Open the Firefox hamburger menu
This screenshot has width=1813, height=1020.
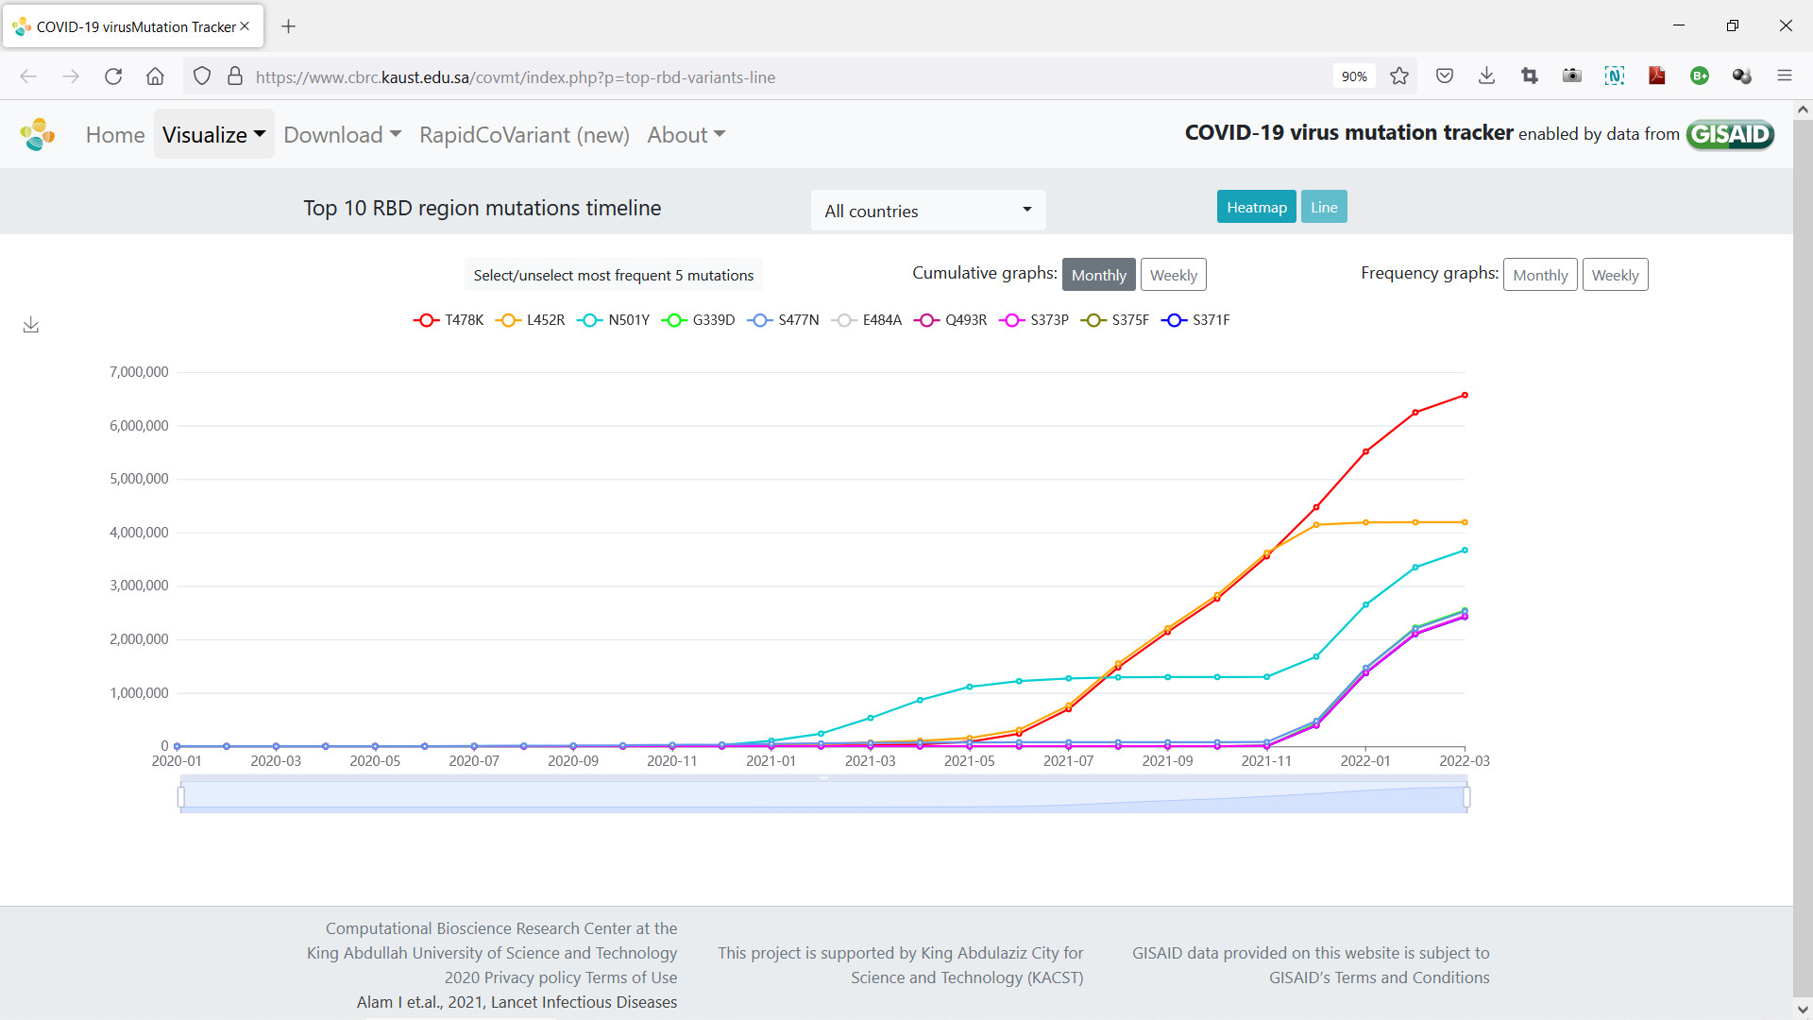tap(1784, 76)
